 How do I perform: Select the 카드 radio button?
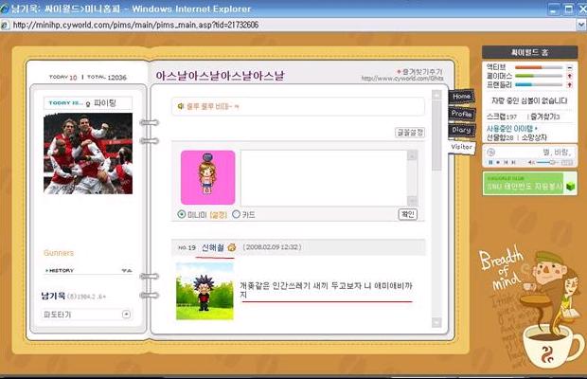click(236, 214)
